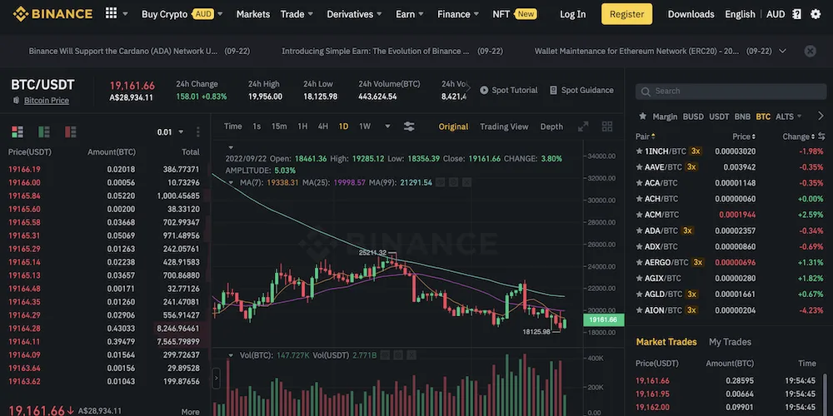This screenshot has height=416, width=833.
Task: Click the favorites star filter icon
Action: coord(642,116)
